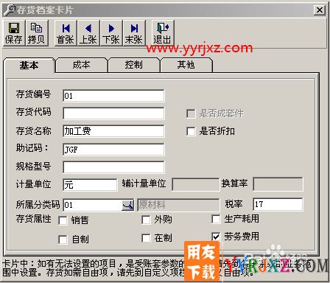
Task: Click the 计量单位 field with 元
Action: (90, 185)
